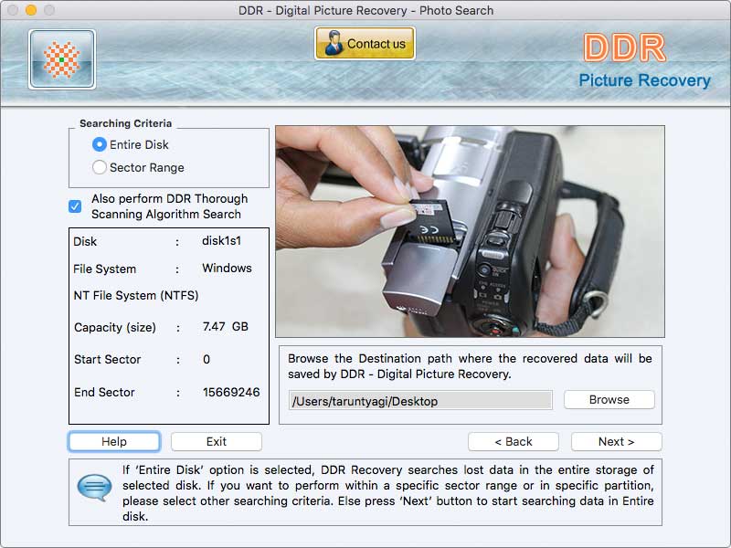Minimize the window using the yellow button
This screenshot has width=731, height=548.
point(32,10)
